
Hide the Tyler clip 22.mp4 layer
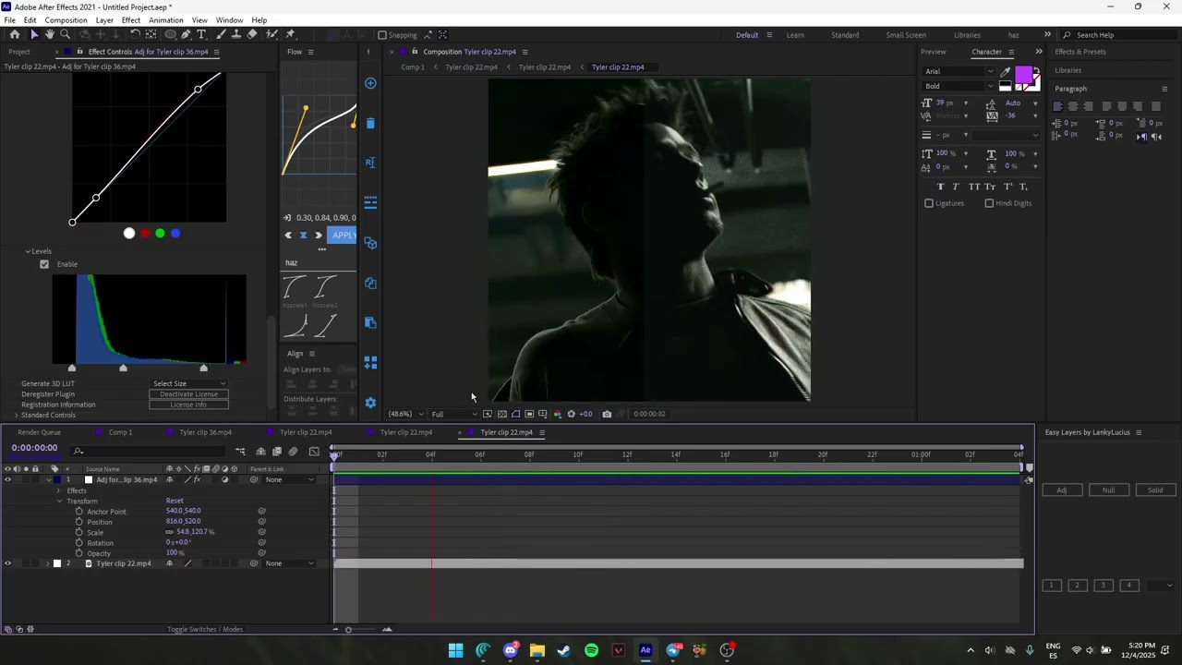[8, 563]
